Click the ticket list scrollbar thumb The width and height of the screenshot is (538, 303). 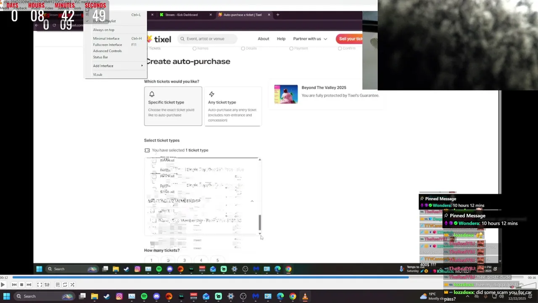260,222
